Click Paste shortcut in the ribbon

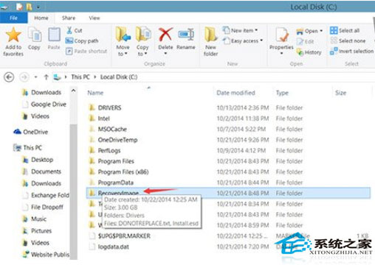[x=86, y=51]
